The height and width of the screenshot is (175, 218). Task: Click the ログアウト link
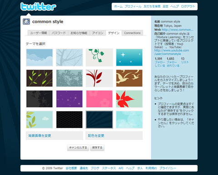pos(188,6)
